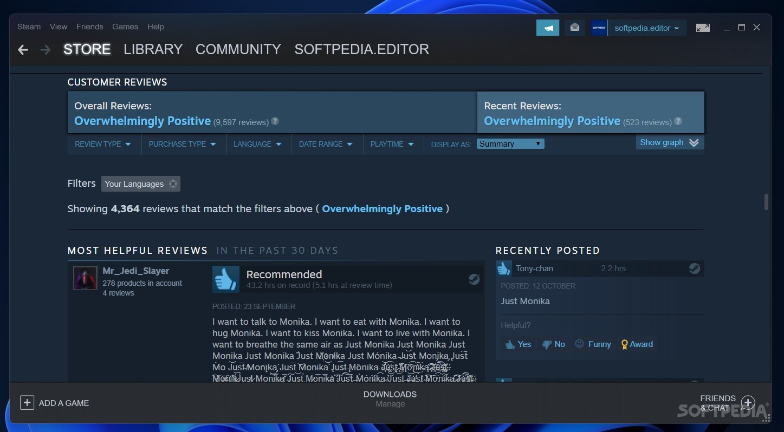Image resolution: width=784 pixels, height=432 pixels.
Task: Click Recent Reviews Overwhelmingly Positive link
Action: (552, 121)
